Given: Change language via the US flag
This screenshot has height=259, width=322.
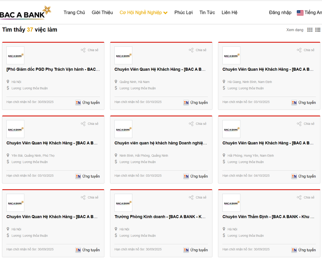Looking at the screenshot, I should point(300,13).
